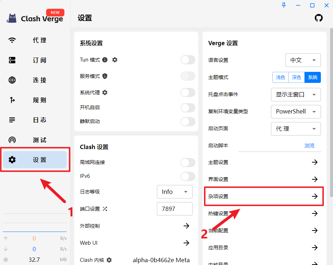This screenshot has height=265, width=333.
Task: Click the Clash Verge cat logo
Action: pos(12,18)
